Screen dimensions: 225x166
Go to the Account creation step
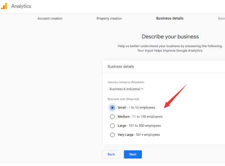pyautogui.click(x=50, y=18)
